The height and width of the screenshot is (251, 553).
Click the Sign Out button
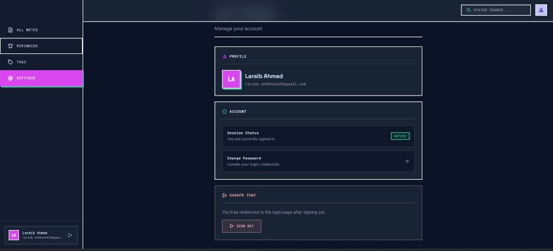click(x=241, y=226)
